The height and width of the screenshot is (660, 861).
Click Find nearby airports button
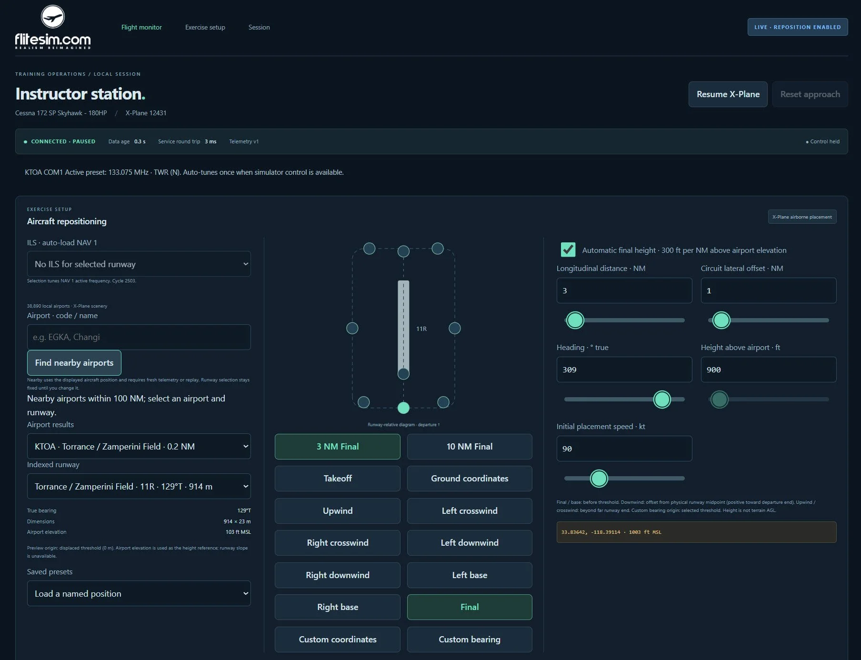(74, 363)
